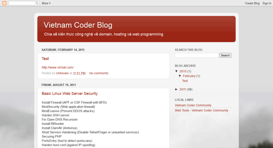Open the 11:51 PM timestamp permalink
This screenshot has height=148, width=273.
click(x=79, y=73)
